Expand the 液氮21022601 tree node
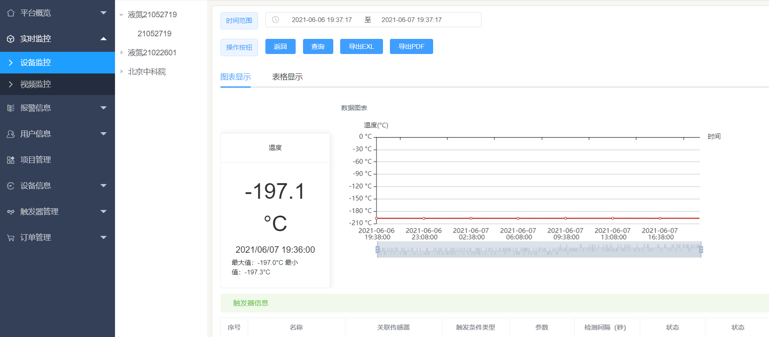The width and height of the screenshot is (769, 337). pyautogui.click(x=121, y=53)
